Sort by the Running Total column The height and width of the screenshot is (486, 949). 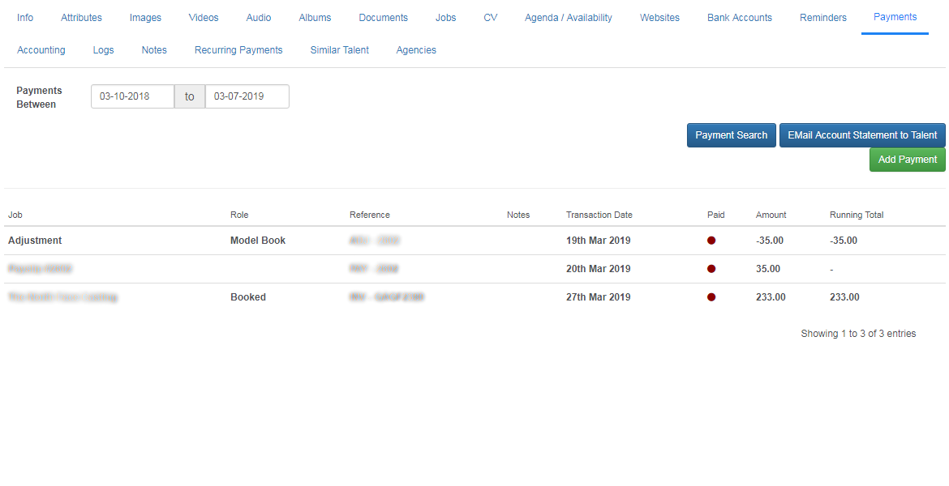[x=856, y=215]
